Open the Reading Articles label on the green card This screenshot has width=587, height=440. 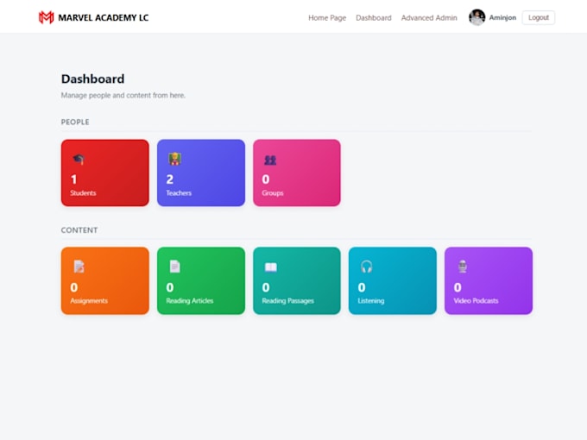tap(190, 301)
